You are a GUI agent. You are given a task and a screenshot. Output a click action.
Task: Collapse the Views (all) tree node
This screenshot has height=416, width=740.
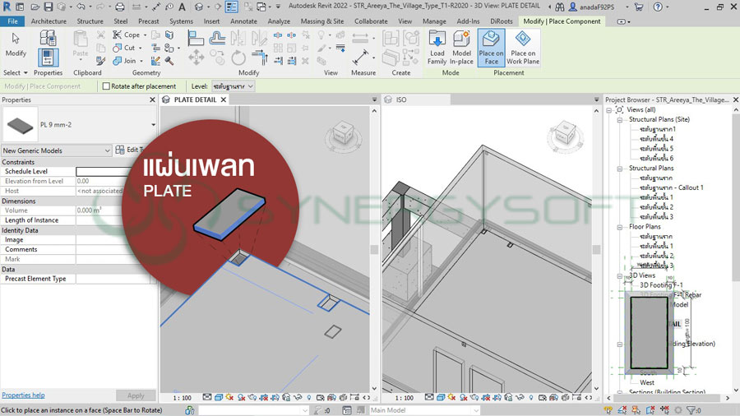pyautogui.click(x=609, y=109)
